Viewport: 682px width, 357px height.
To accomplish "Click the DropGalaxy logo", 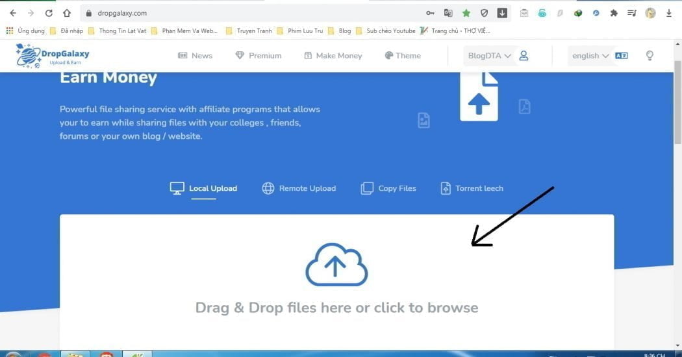I will pos(52,56).
